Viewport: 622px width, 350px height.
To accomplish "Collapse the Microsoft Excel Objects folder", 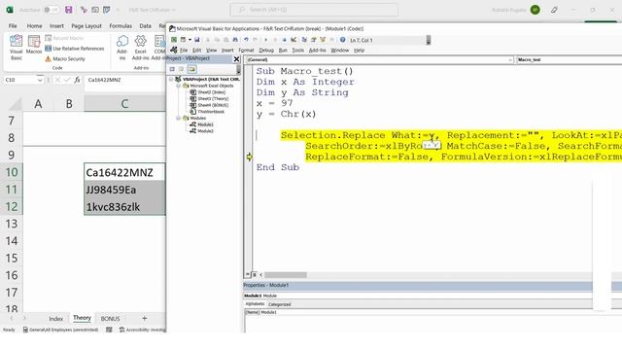I will (x=179, y=86).
